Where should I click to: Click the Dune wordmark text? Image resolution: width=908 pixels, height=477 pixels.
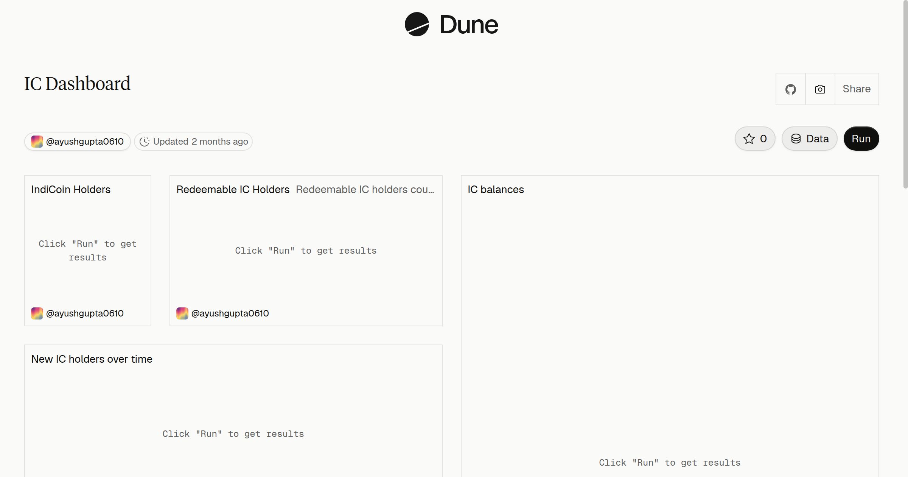click(x=469, y=25)
